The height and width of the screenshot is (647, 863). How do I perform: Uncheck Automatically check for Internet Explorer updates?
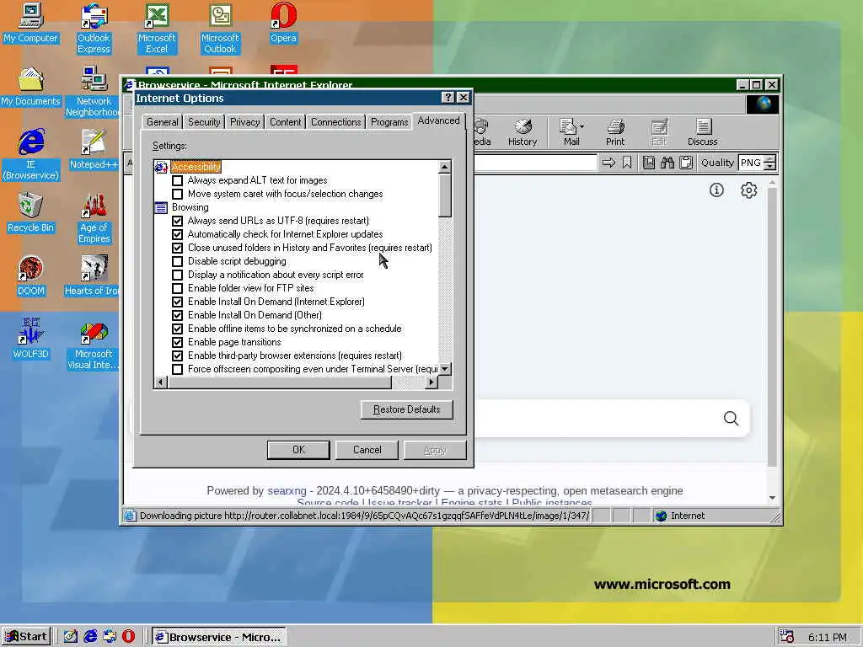(x=177, y=234)
